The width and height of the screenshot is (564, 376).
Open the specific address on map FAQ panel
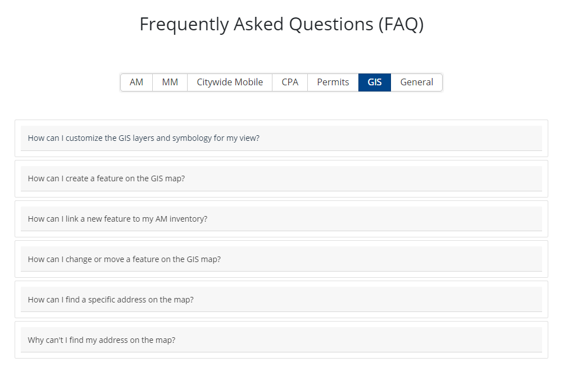coord(281,300)
